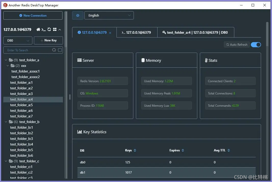Collapse the test_folder_a folder

coord(6,60)
